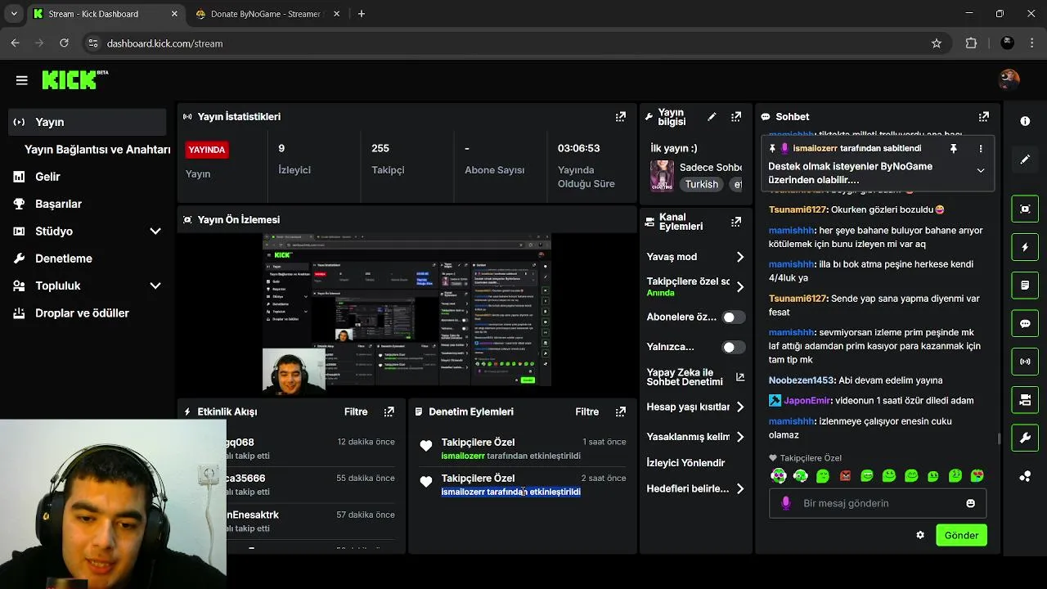Click İzleyici Yönlendir action
Screen dimensions: 1047x589
click(685, 463)
